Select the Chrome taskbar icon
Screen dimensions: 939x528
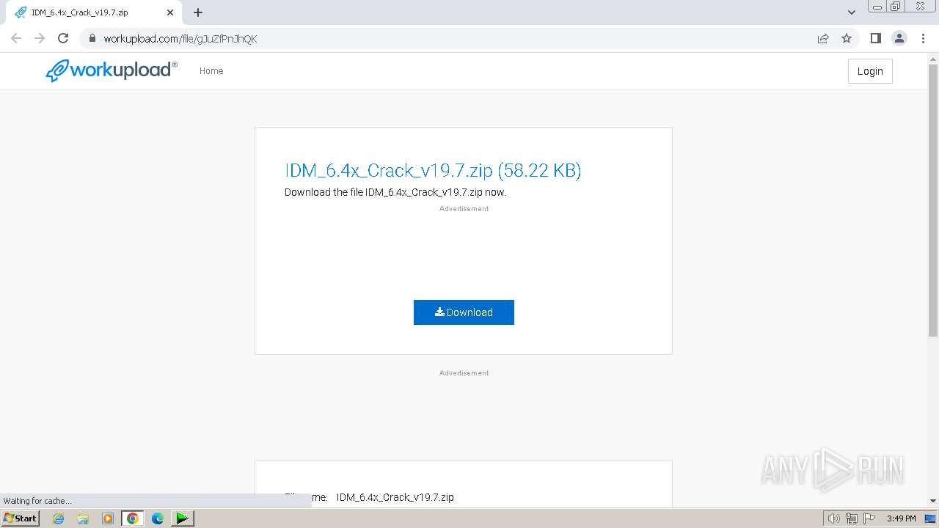pyautogui.click(x=133, y=518)
